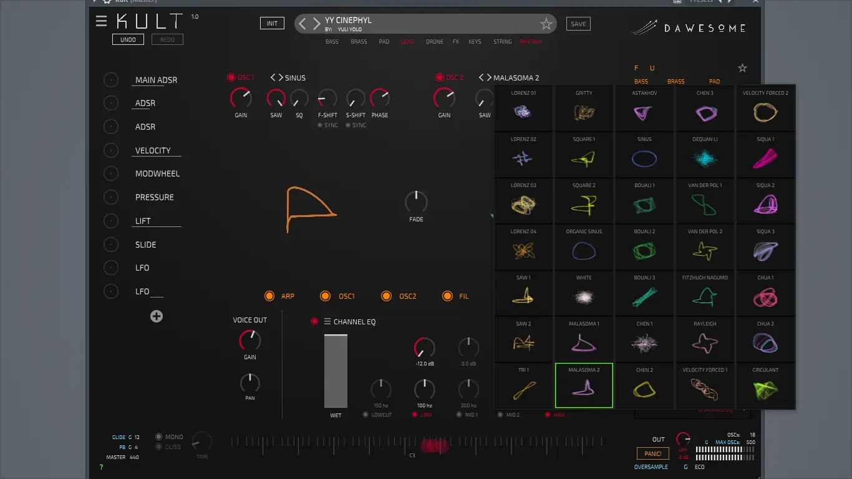Switch OSC 1 to next waveform

point(280,77)
